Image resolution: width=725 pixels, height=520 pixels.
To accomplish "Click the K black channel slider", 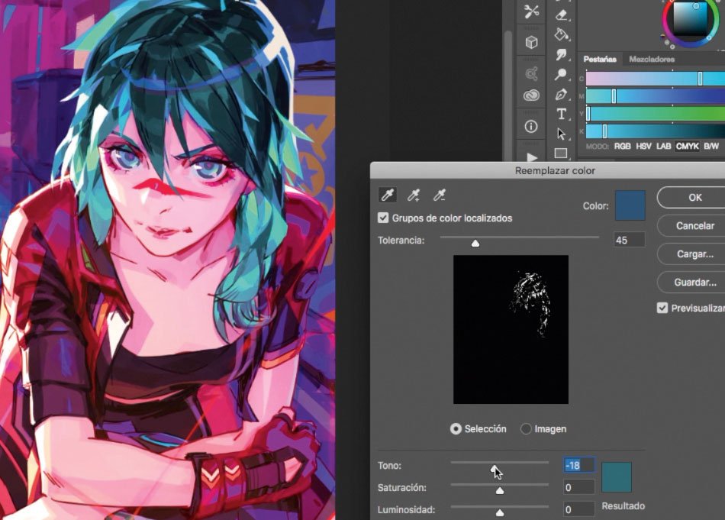I will point(656,131).
